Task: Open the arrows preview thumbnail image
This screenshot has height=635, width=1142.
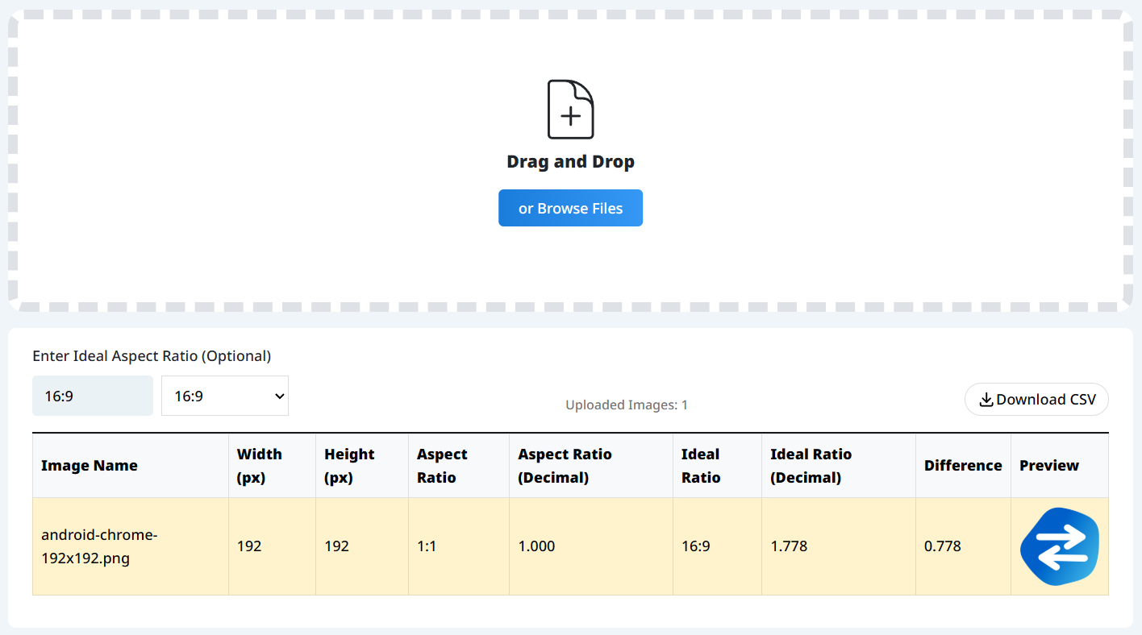Action: click(1059, 546)
